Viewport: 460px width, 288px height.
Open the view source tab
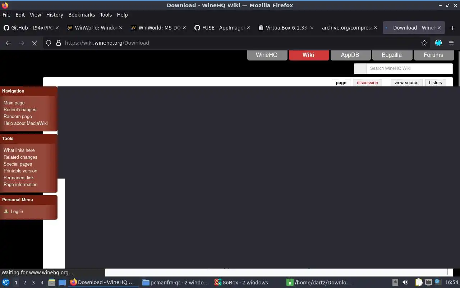click(x=406, y=83)
